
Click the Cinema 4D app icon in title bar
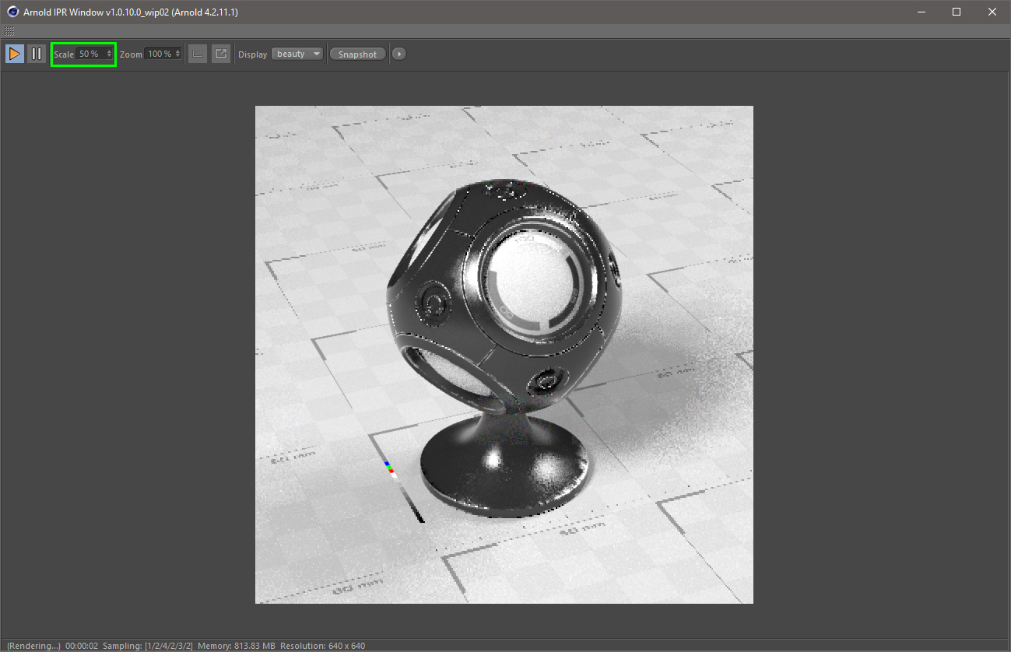tap(12, 12)
